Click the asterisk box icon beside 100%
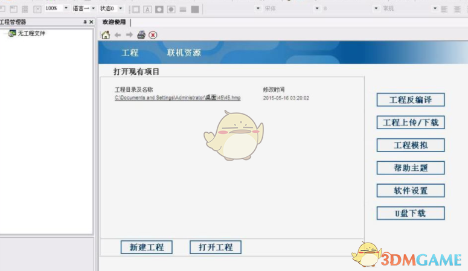The height and width of the screenshot is (271, 468). (x=37, y=9)
